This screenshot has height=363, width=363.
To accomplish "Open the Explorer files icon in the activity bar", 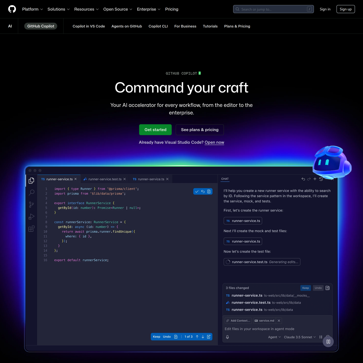I will point(31,181).
